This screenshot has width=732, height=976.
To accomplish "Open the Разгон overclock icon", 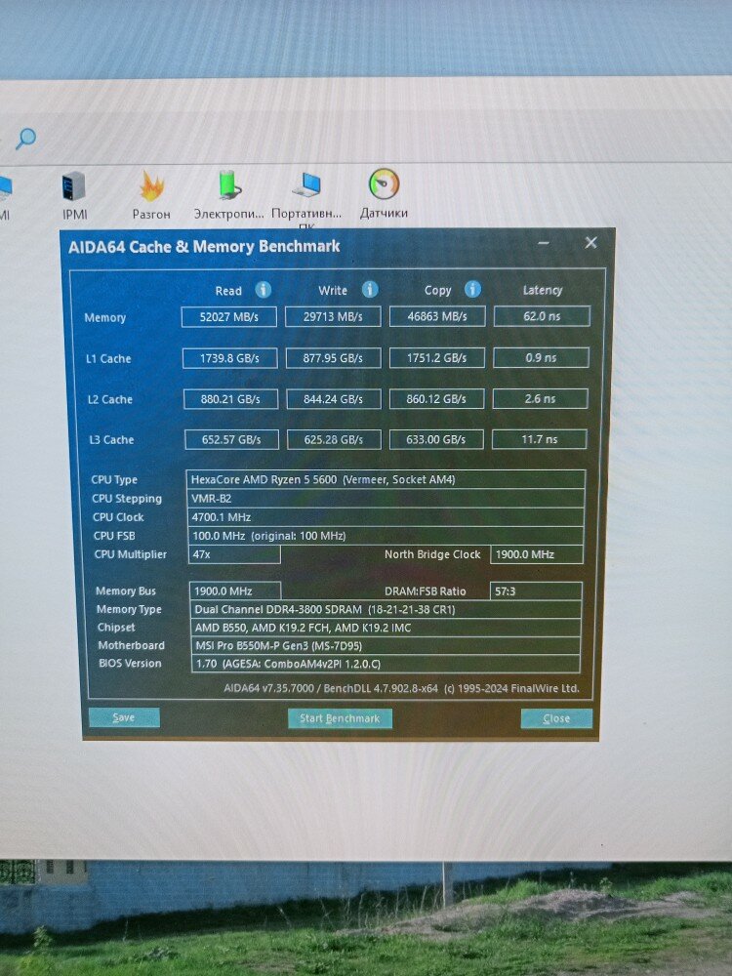I will [151, 195].
